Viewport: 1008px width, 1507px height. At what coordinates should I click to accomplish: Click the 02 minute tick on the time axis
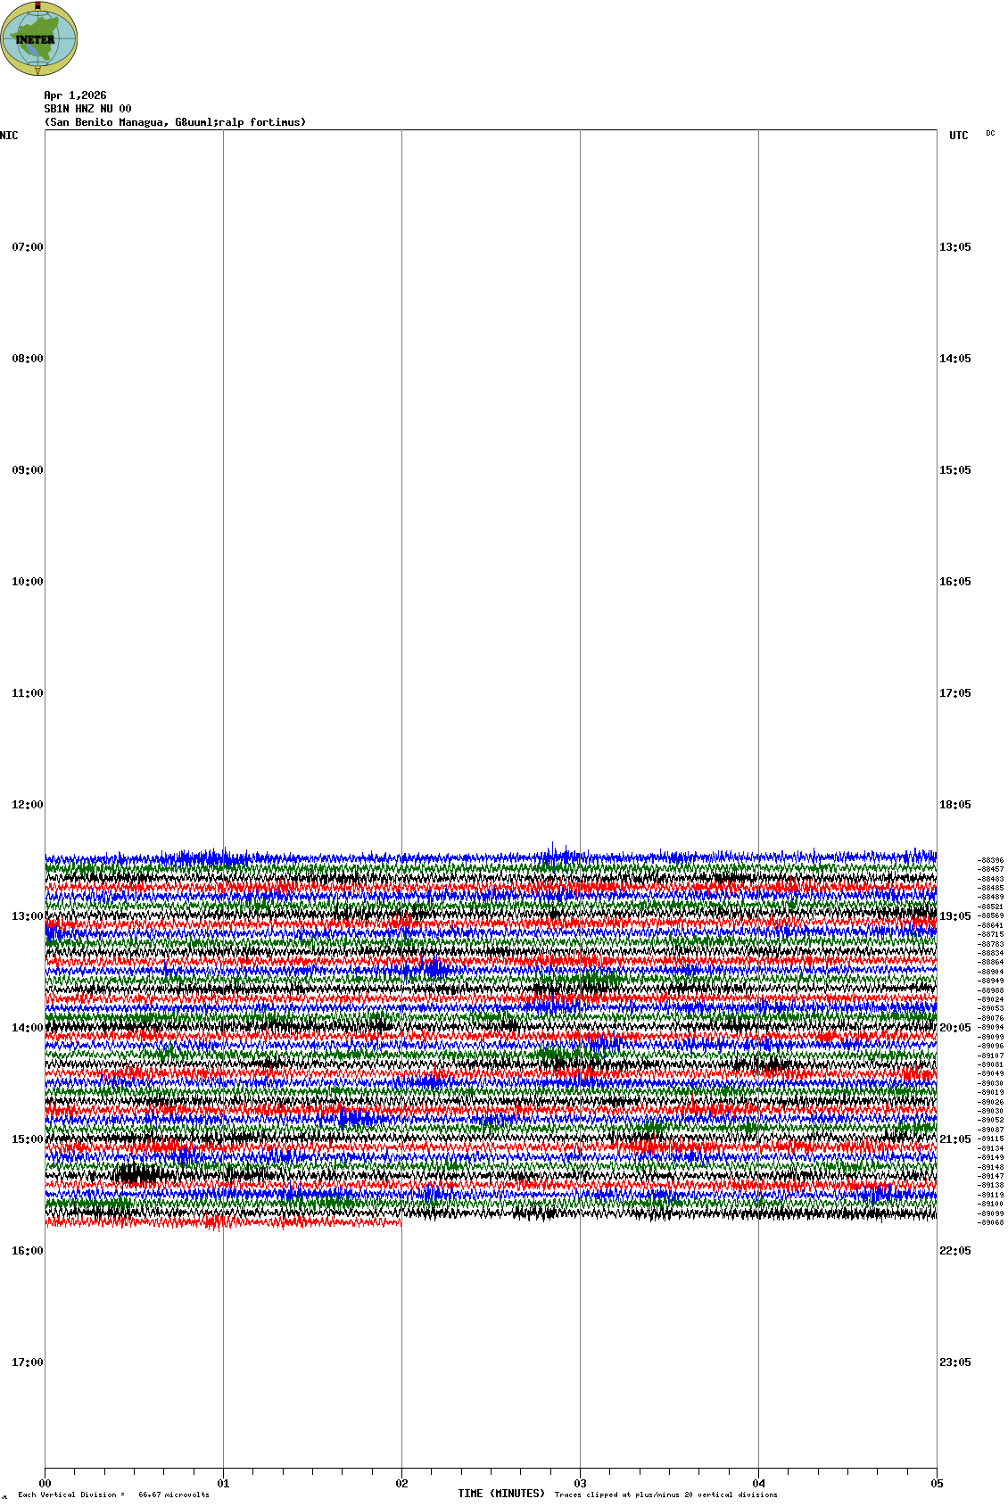[x=401, y=1484]
